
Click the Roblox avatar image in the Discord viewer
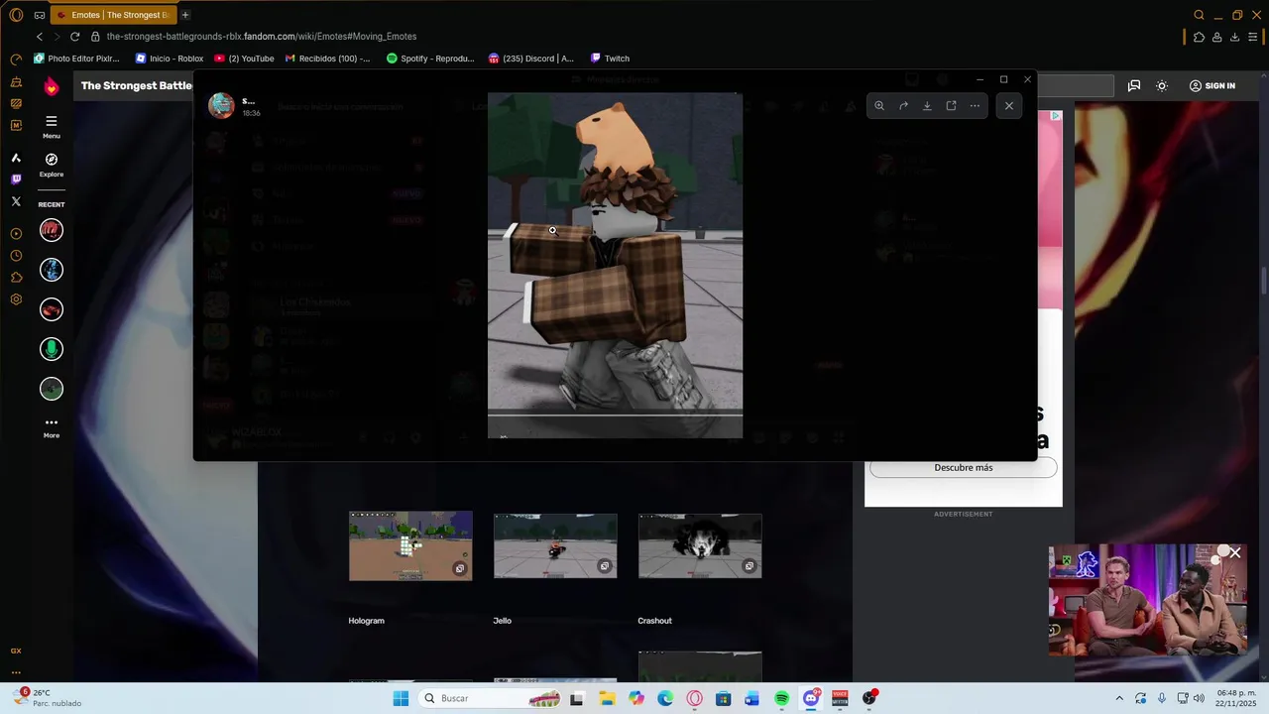pos(615,266)
